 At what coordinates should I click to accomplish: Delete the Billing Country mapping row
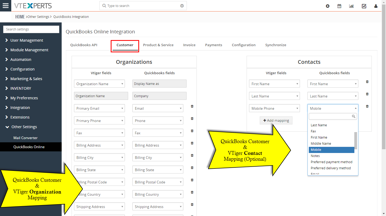click(x=192, y=192)
